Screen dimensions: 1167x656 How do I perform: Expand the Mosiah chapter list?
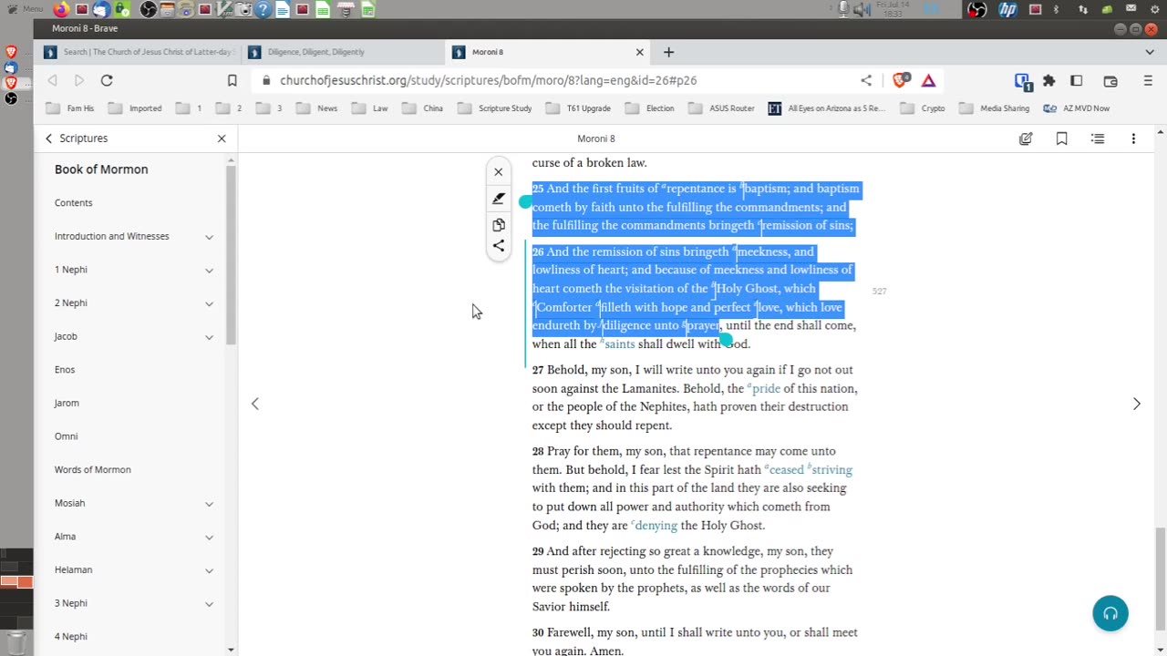pyautogui.click(x=209, y=504)
